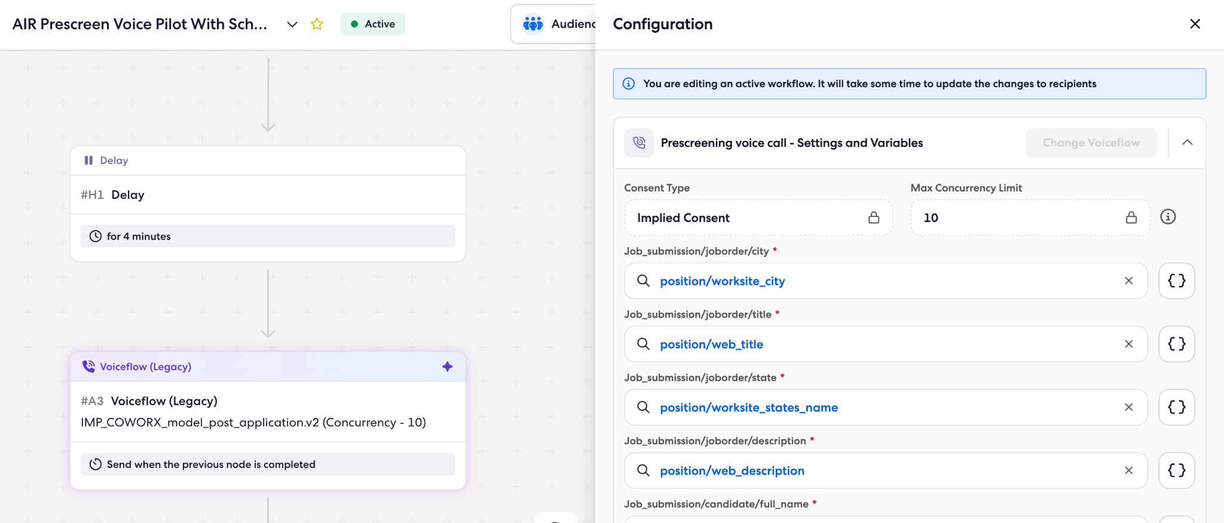Click search icon in position/web_description field
Image resolution: width=1224 pixels, height=523 pixels.
643,470
